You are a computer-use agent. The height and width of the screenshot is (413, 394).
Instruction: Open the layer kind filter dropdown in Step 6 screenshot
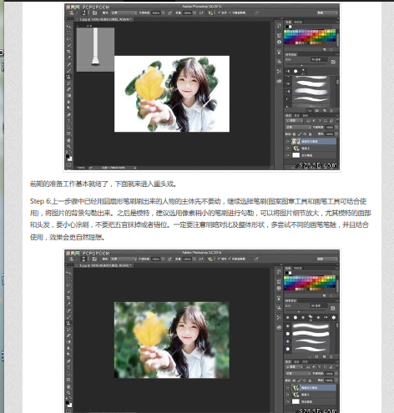(x=295, y=367)
